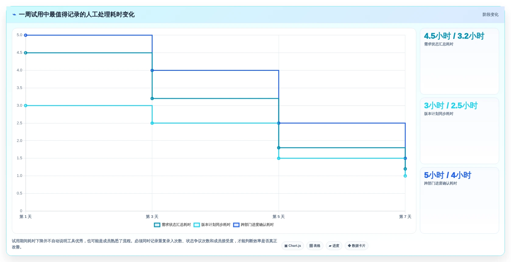This screenshot has width=511, height=262.
Task: Click the Chart.js chip
Action: (293, 246)
